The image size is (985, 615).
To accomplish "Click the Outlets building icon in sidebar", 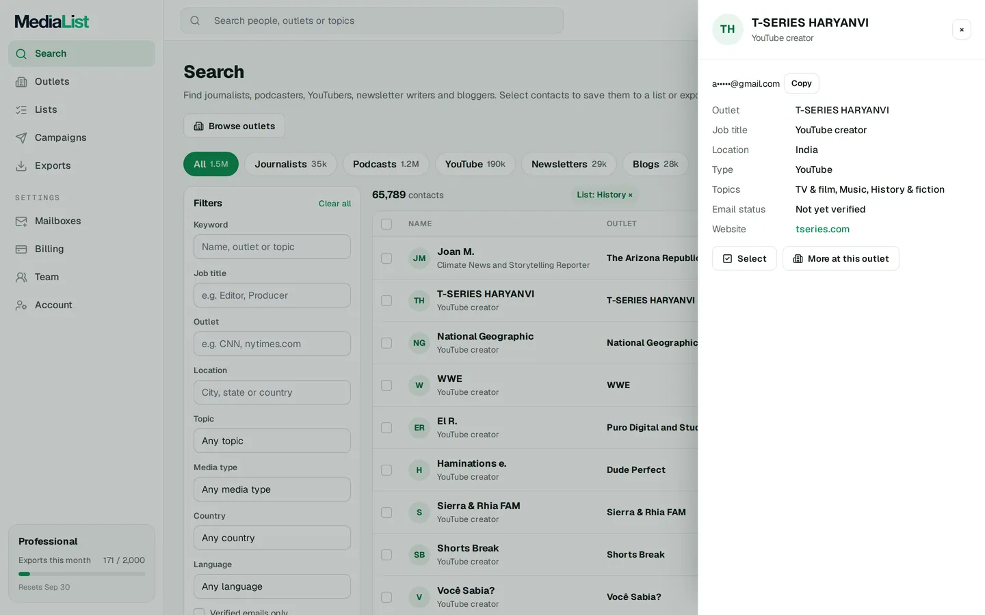I will click(x=21, y=82).
